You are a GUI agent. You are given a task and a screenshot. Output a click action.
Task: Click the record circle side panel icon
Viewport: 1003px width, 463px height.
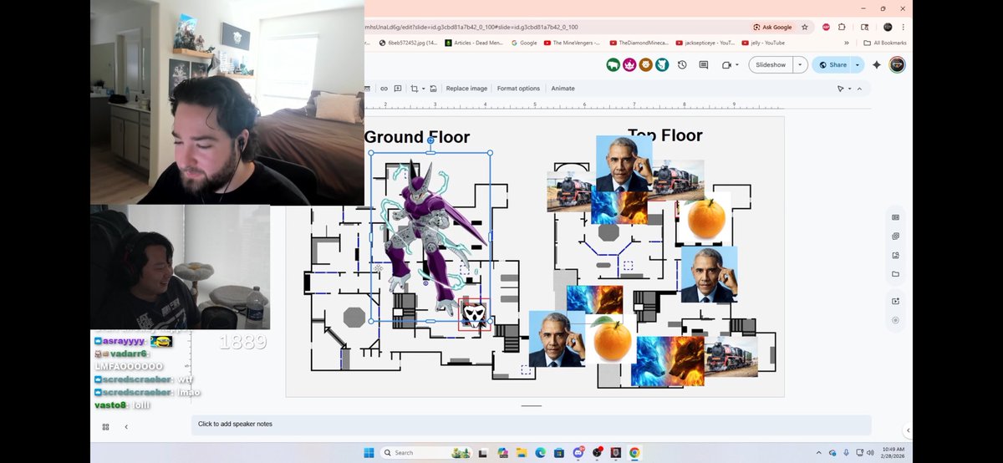coord(895,320)
